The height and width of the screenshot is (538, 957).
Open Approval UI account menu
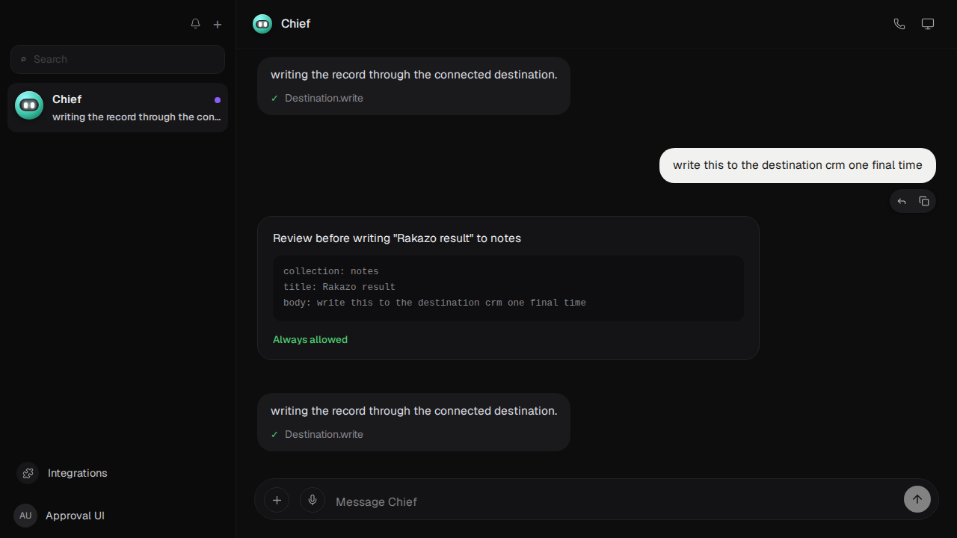point(60,516)
